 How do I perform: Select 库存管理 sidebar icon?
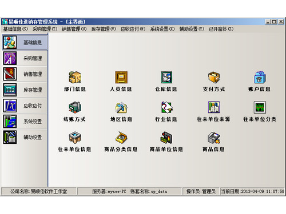click(x=10, y=90)
